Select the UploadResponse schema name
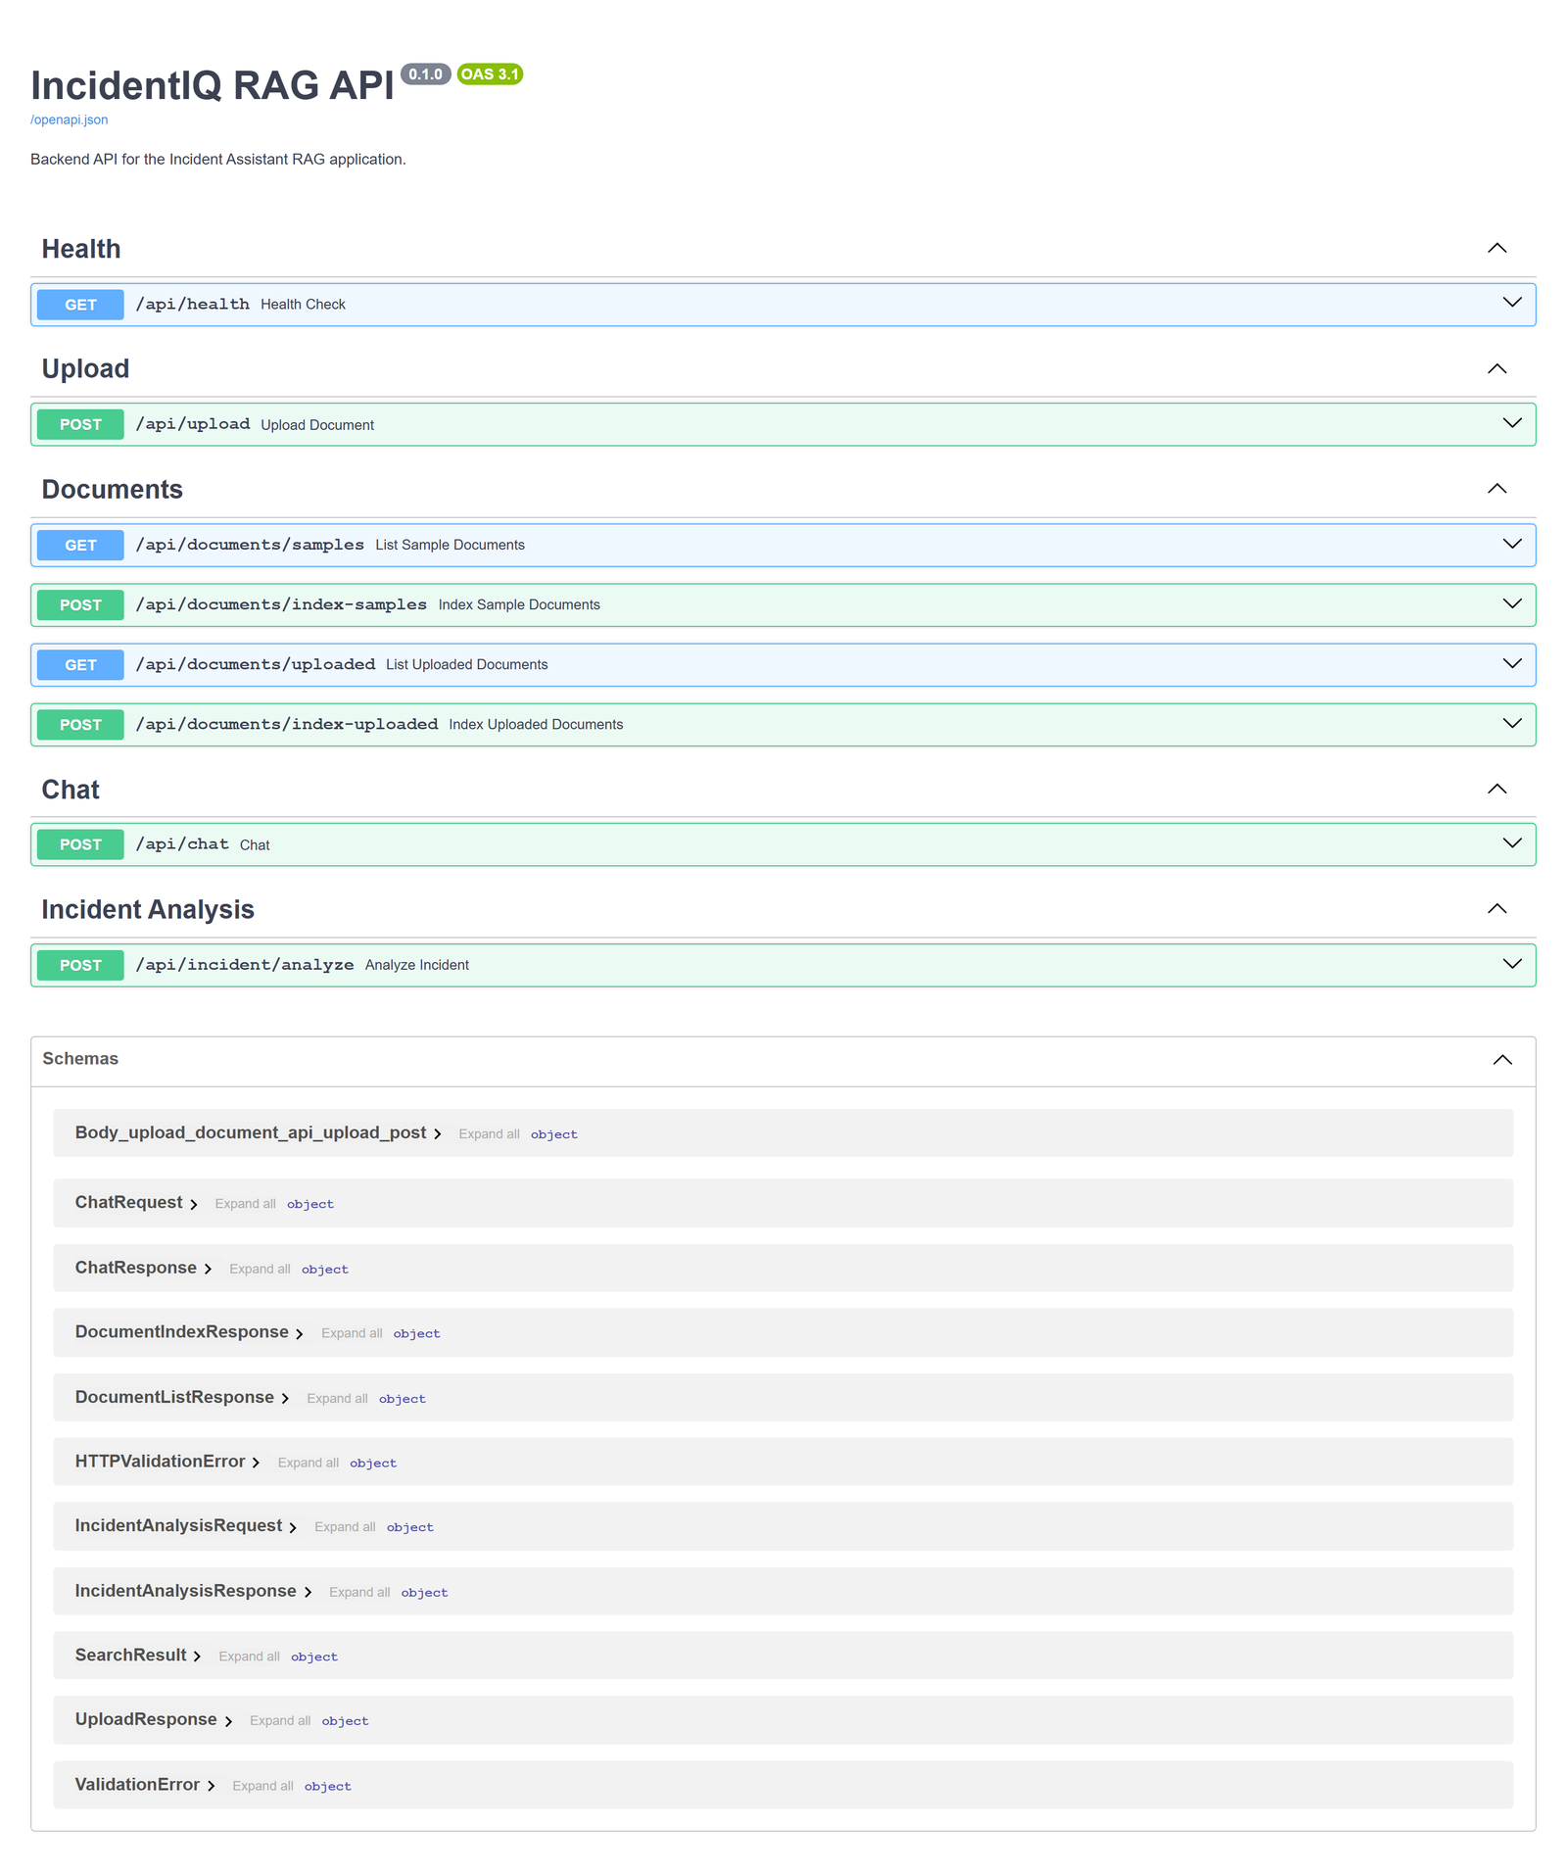This screenshot has height=1873, width=1567. click(x=146, y=1719)
